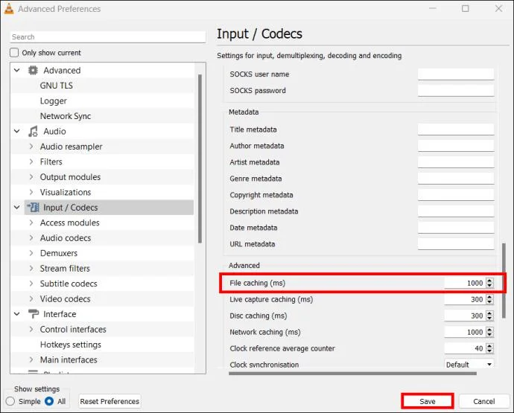
Task: Click the SOCKS password field
Action: point(456,90)
